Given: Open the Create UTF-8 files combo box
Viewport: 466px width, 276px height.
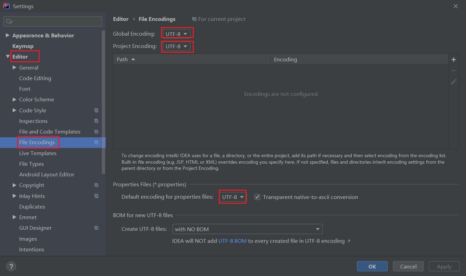Looking at the screenshot, I should pos(248,229).
